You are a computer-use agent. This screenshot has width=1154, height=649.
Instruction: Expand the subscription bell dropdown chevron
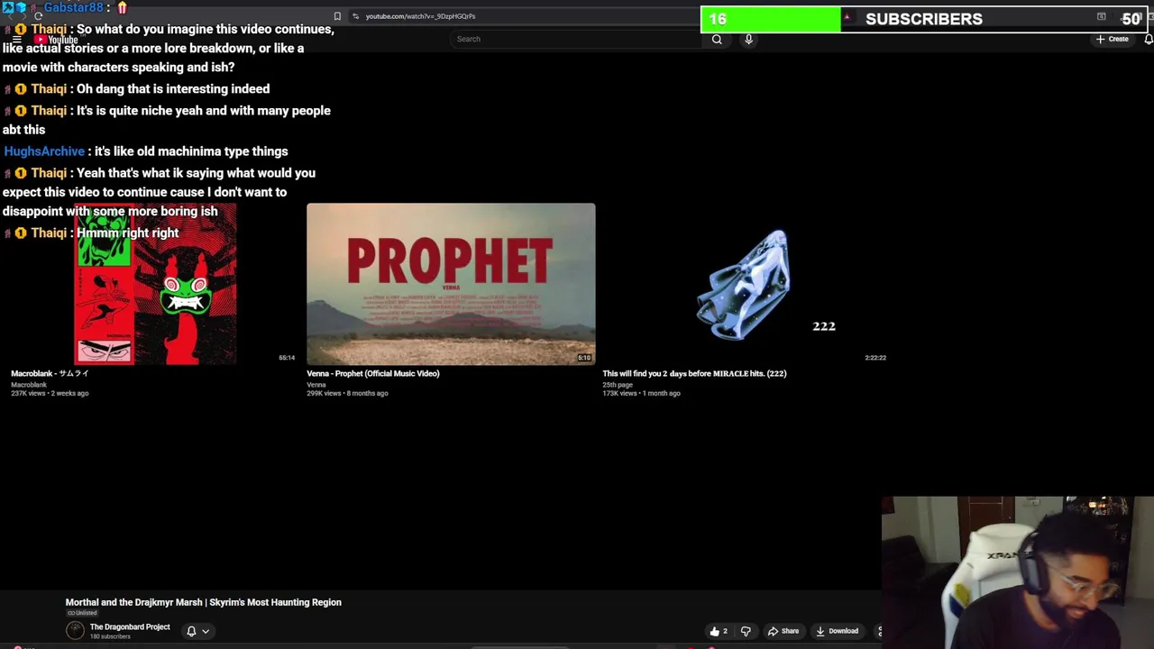(206, 631)
